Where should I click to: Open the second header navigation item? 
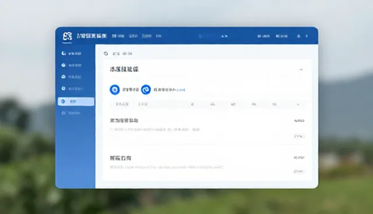click(133, 36)
